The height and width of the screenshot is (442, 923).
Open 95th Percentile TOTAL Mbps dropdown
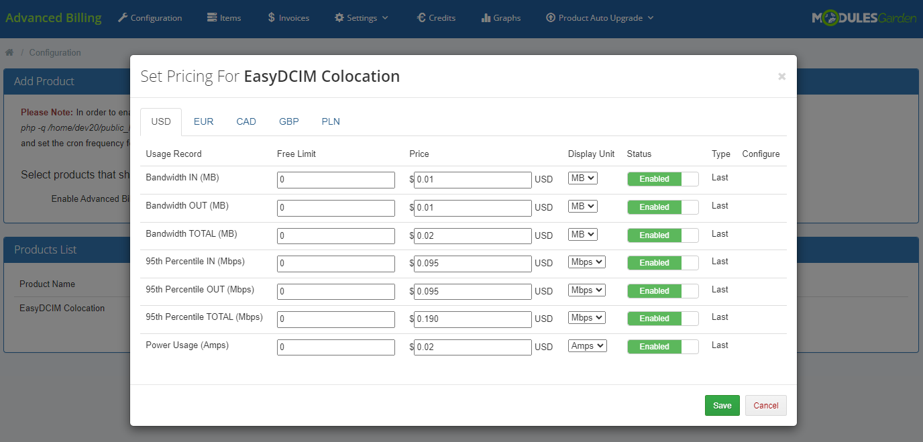coord(587,318)
